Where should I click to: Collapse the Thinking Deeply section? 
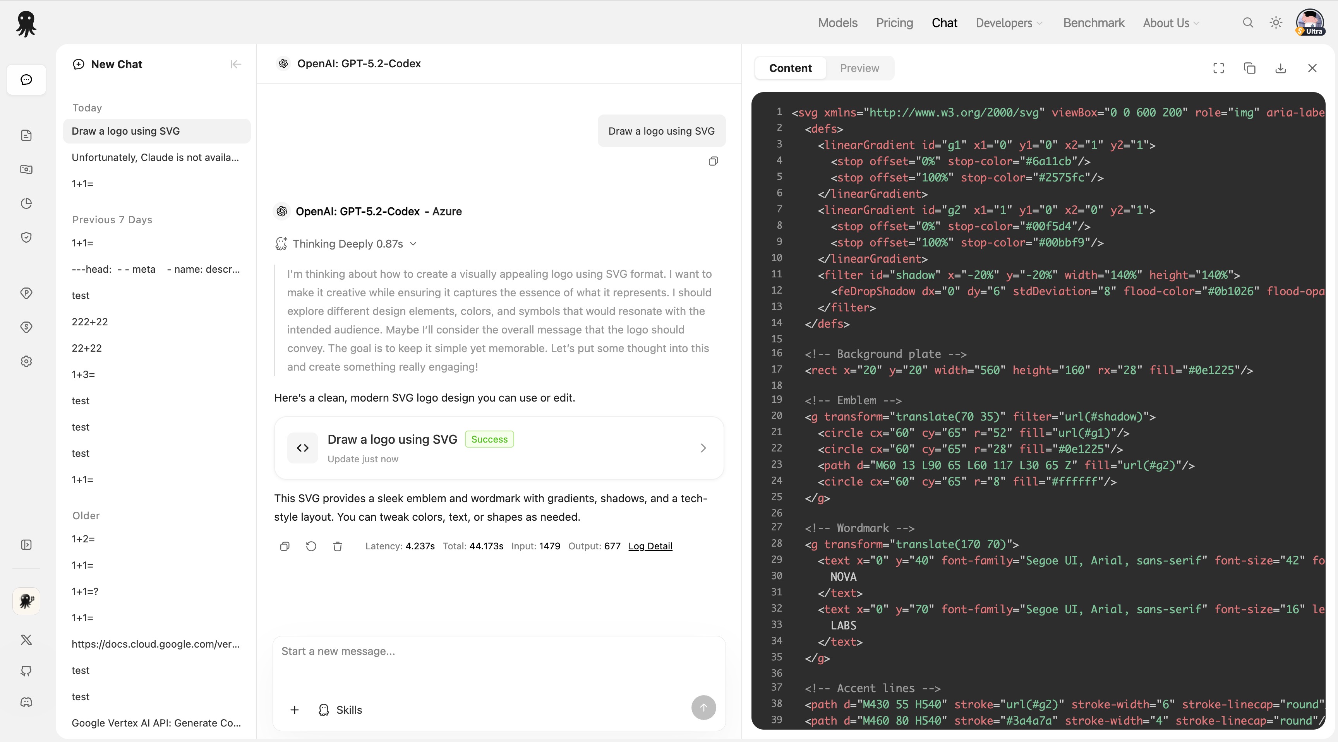tap(413, 244)
